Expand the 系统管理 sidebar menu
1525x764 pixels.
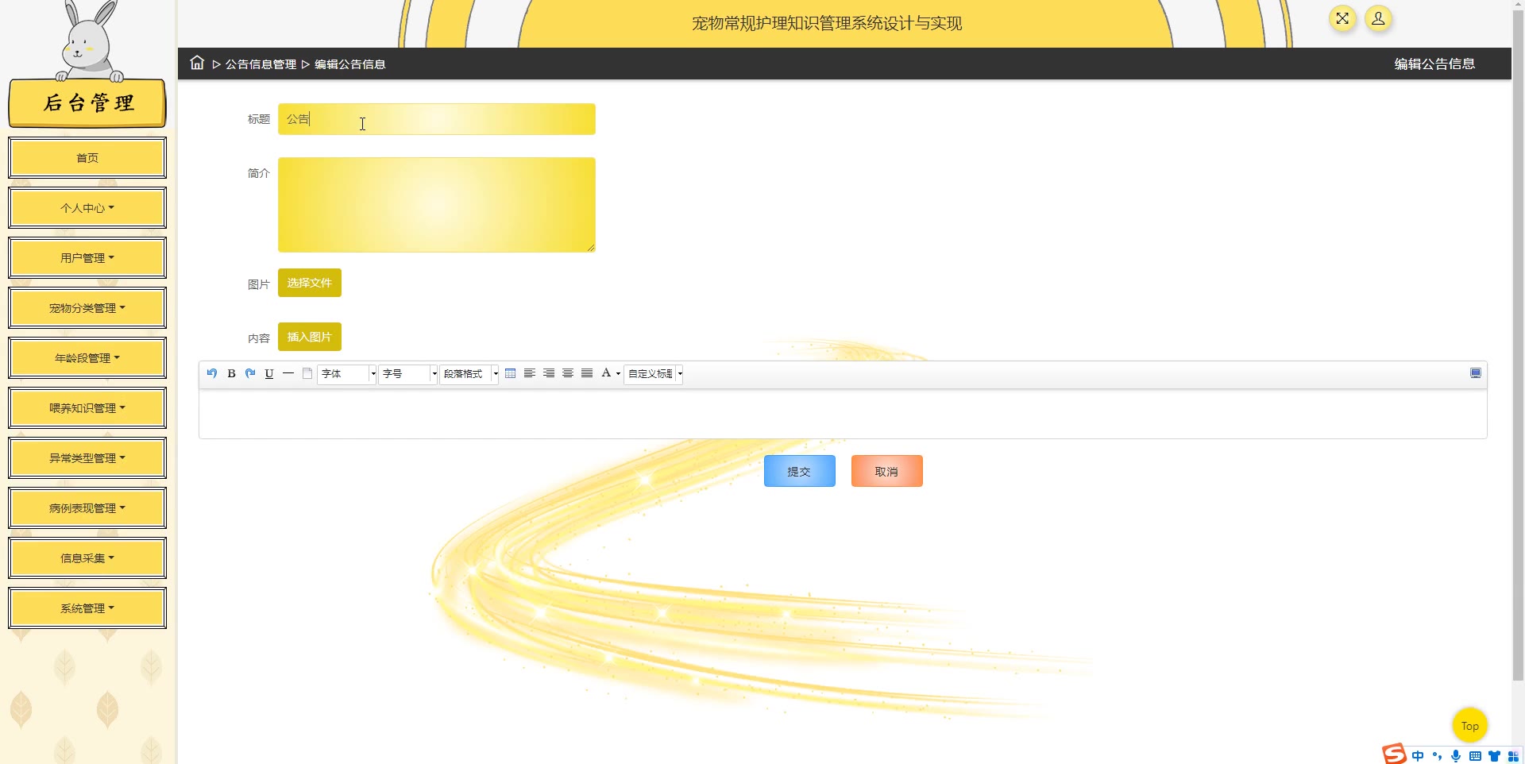point(87,608)
